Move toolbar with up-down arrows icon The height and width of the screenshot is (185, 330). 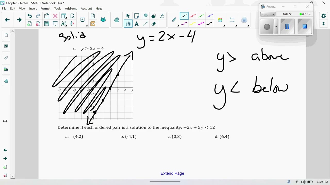[324, 24]
